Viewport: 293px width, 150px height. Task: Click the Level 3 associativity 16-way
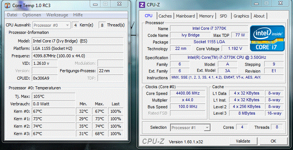tap(274, 113)
